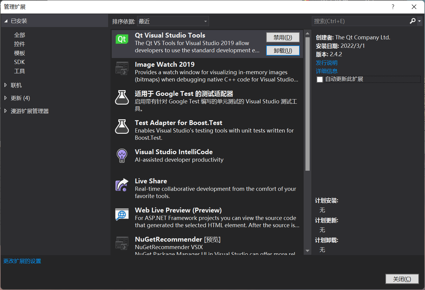The image size is (425, 290).
Task: Click the NuGetRecommender extension icon
Action: (x=122, y=243)
